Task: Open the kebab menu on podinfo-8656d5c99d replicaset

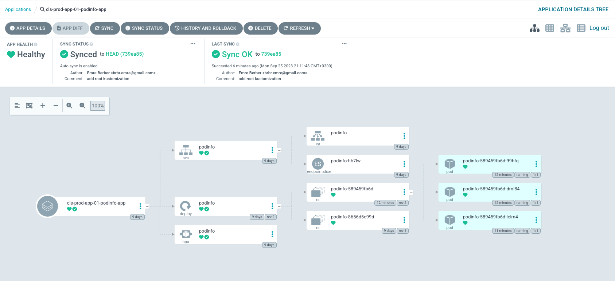Action: click(x=404, y=220)
